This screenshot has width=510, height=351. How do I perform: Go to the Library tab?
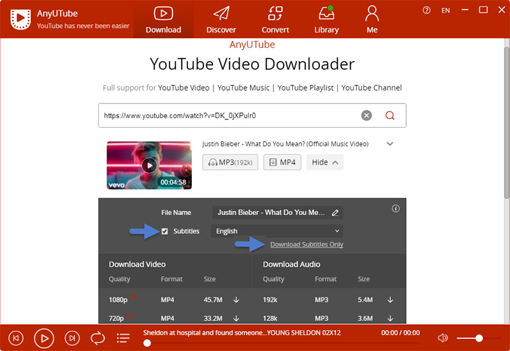coord(326,20)
